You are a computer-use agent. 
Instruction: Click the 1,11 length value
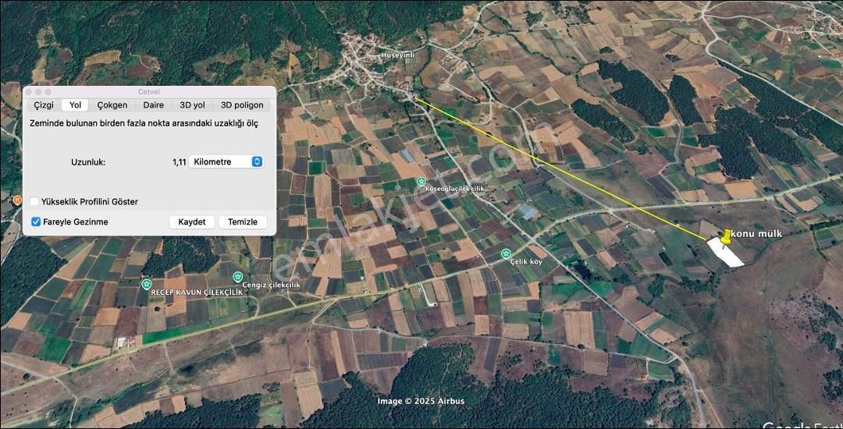[x=179, y=162]
